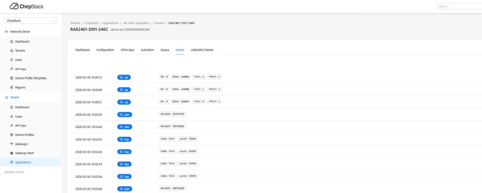This screenshot has height=193, width=482.
Task: Go to Applications in the breadcrumb
Action: 110,23
